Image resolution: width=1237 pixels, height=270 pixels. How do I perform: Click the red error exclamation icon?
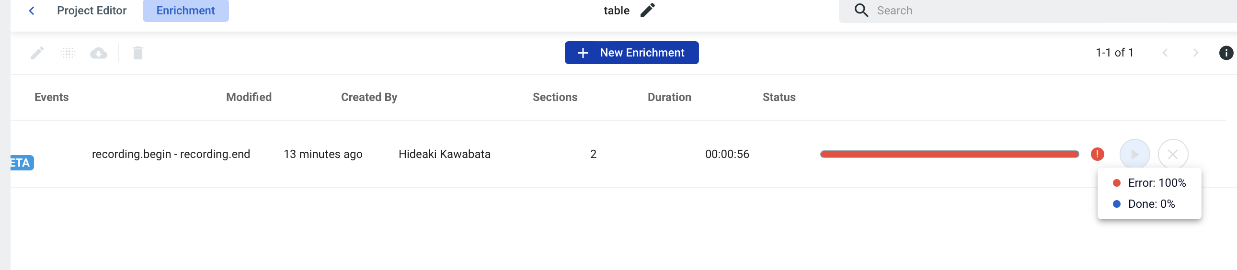1097,154
